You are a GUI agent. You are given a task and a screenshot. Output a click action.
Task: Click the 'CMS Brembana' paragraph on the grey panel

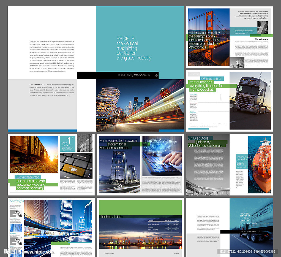tap(52, 90)
